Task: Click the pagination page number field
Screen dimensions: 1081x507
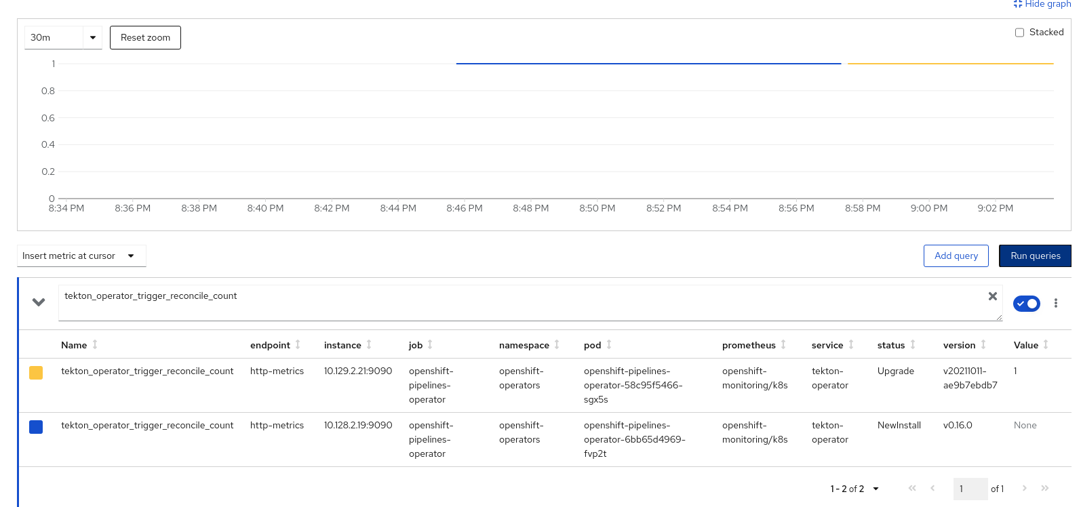Action: coord(970,489)
